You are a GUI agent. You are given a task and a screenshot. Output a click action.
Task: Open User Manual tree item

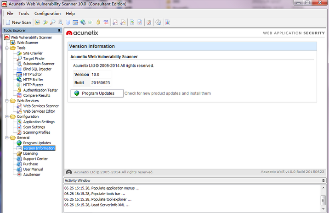[x=33, y=169]
